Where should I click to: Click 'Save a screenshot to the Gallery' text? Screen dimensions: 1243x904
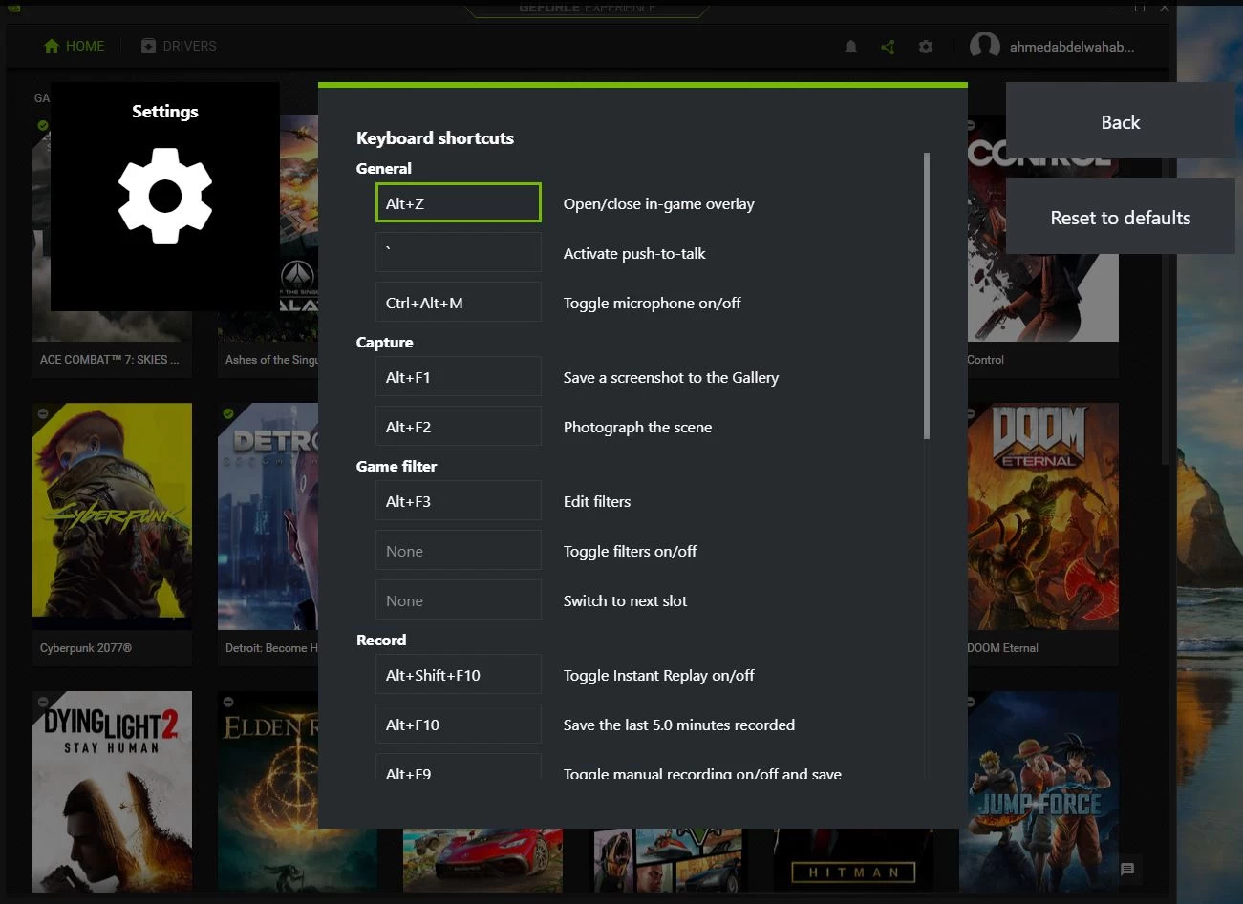pyautogui.click(x=671, y=377)
